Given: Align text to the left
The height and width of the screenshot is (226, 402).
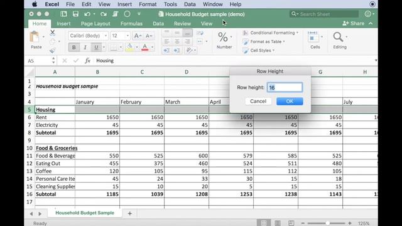Looking at the screenshot, I should point(166,41).
